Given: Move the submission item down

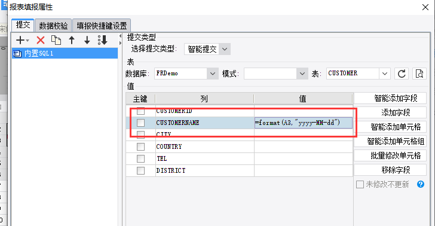Looking at the screenshot, I should [x=87, y=40].
